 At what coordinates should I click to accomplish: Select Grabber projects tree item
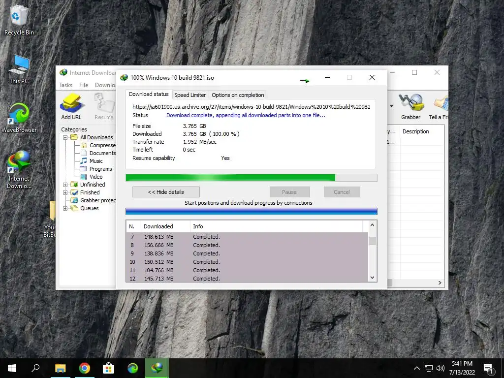[x=94, y=200]
